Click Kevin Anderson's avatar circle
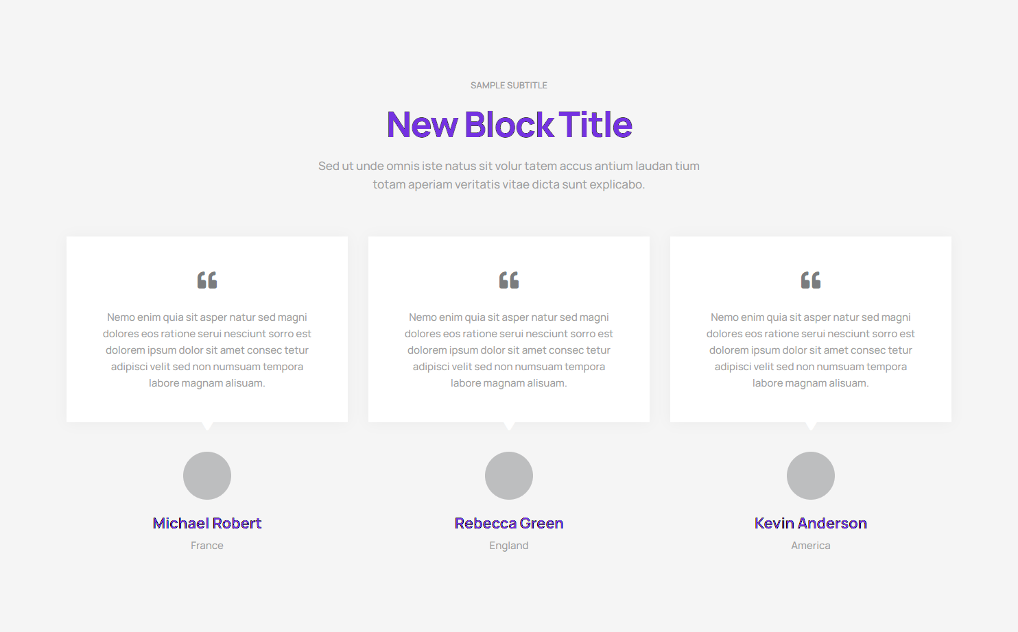Viewport: 1018px width, 632px height. click(811, 476)
